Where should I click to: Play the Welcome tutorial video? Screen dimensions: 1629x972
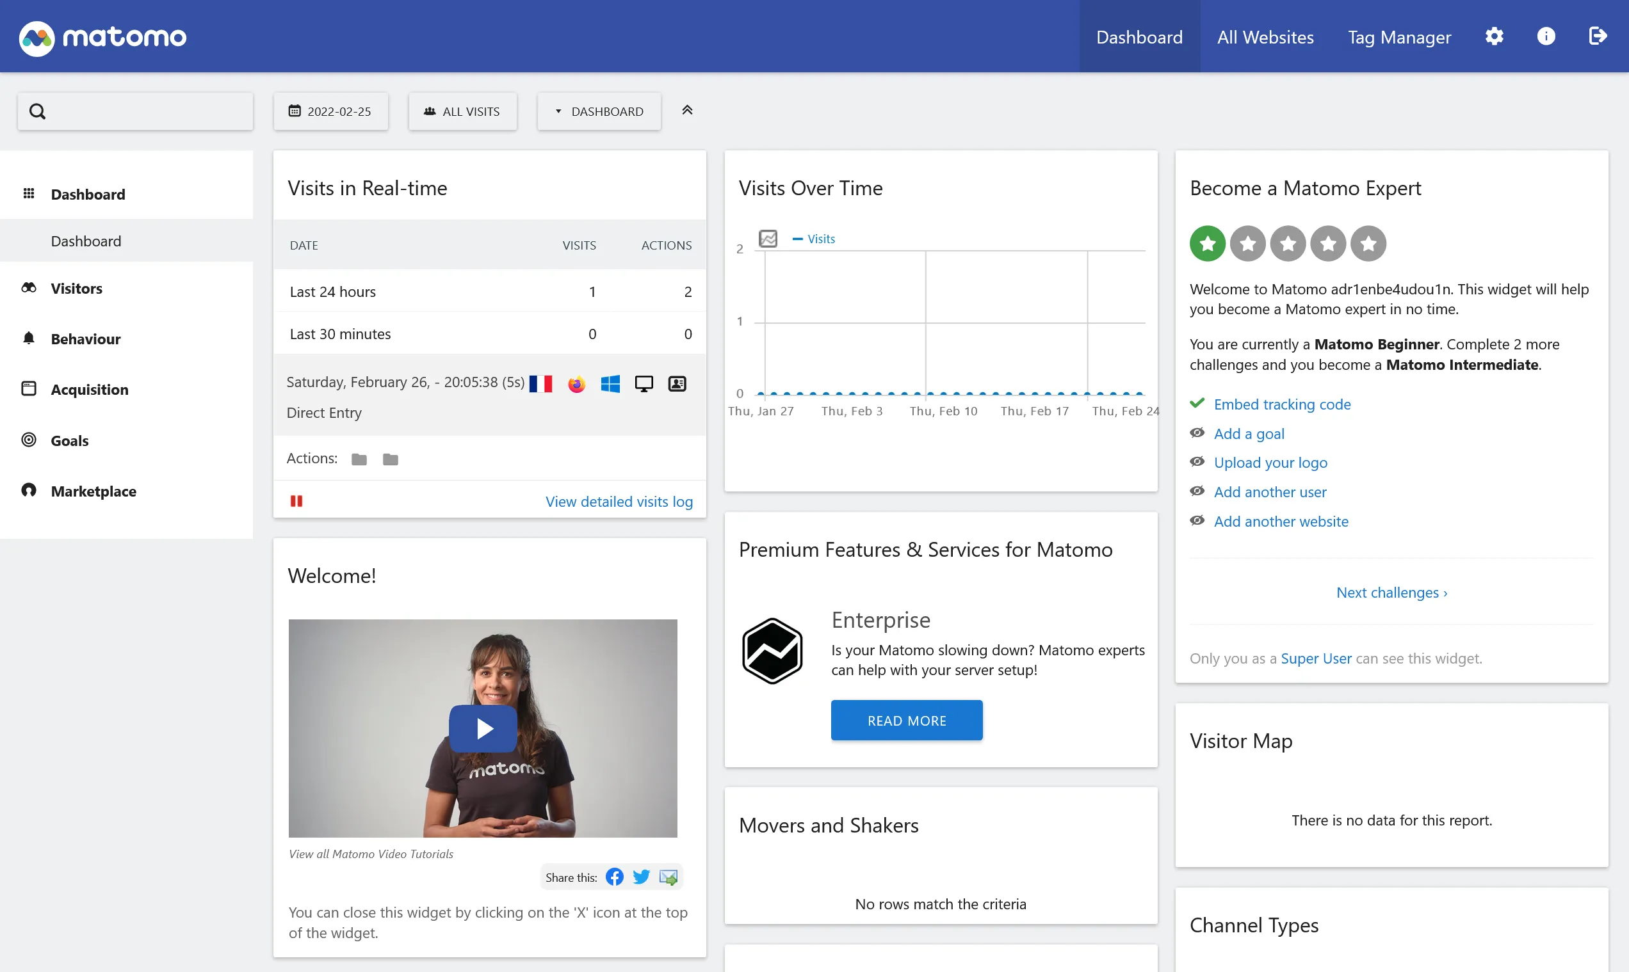483,728
